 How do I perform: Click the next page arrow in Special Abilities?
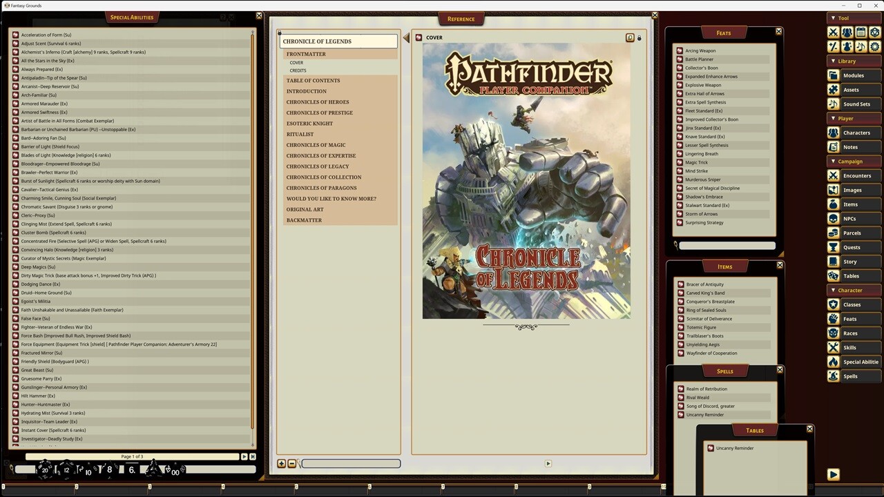tap(244, 456)
